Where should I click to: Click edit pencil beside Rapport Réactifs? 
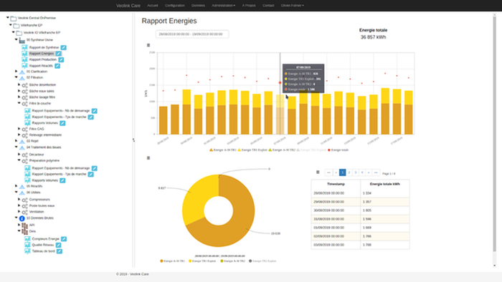pos(57,66)
